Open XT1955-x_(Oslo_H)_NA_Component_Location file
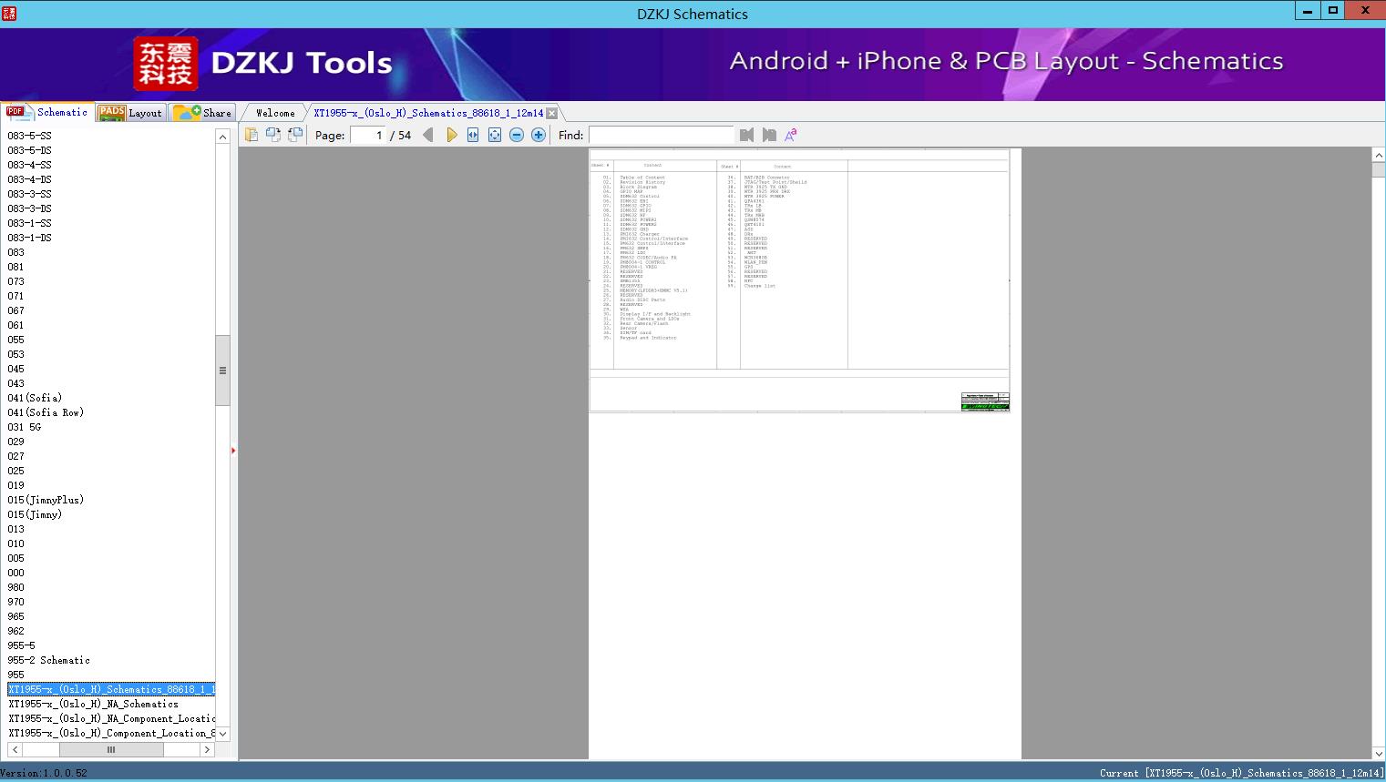1386x782 pixels. (x=111, y=718)
